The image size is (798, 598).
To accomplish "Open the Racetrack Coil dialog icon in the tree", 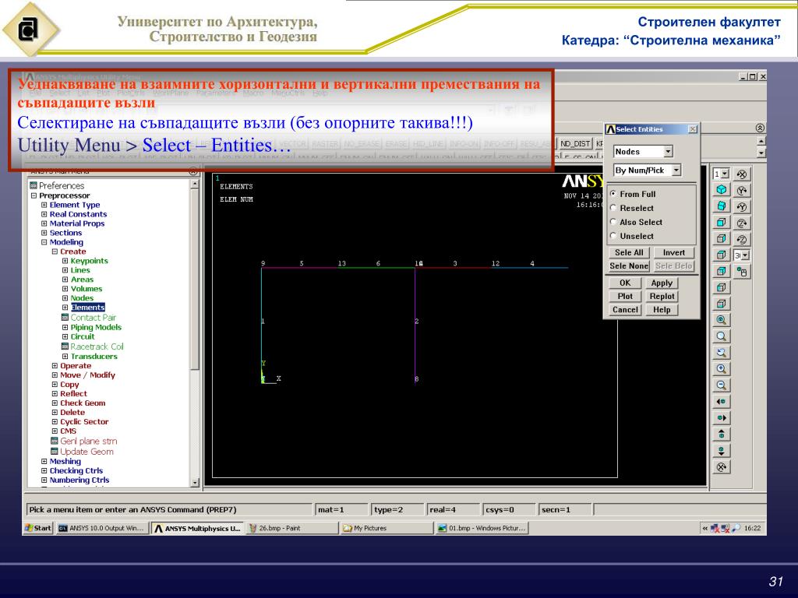I will (x=65, y=346).
